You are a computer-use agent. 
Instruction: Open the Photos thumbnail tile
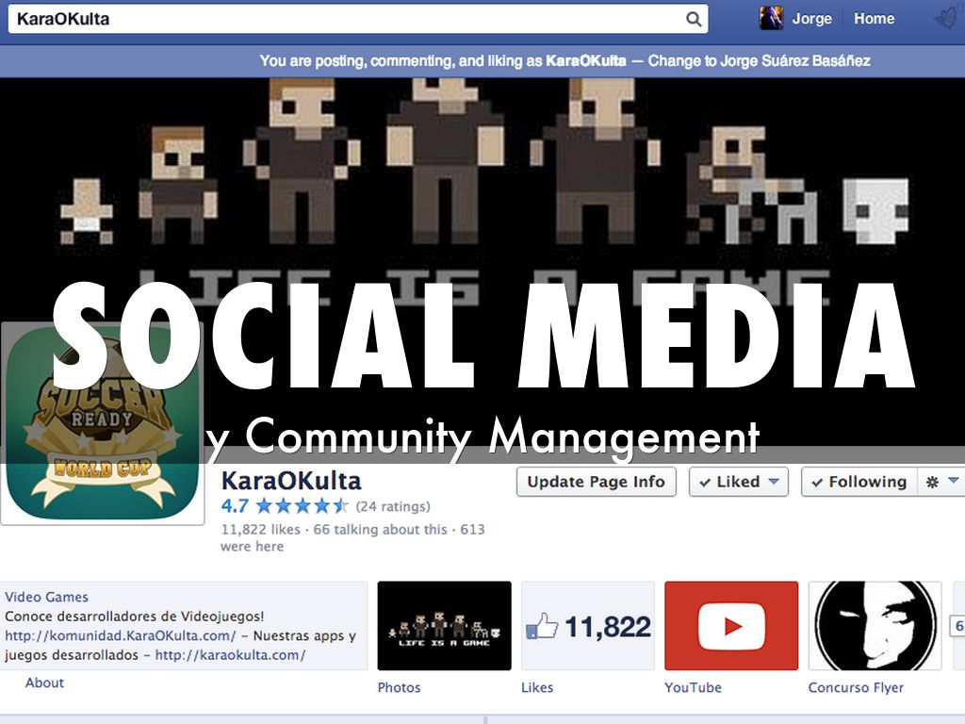[444, 625]
